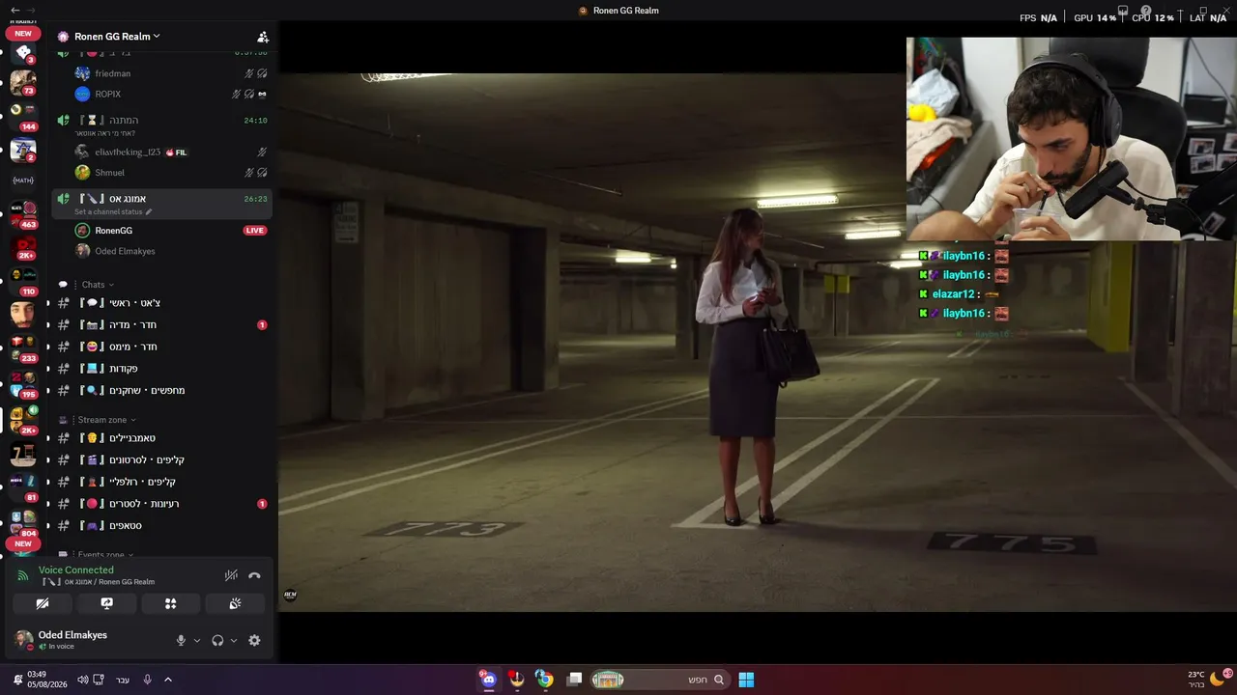This screenshot has width=1237, height=695.
Task: Open the צ'אט · ראשי text channel
Action: (x=161, y=303)
